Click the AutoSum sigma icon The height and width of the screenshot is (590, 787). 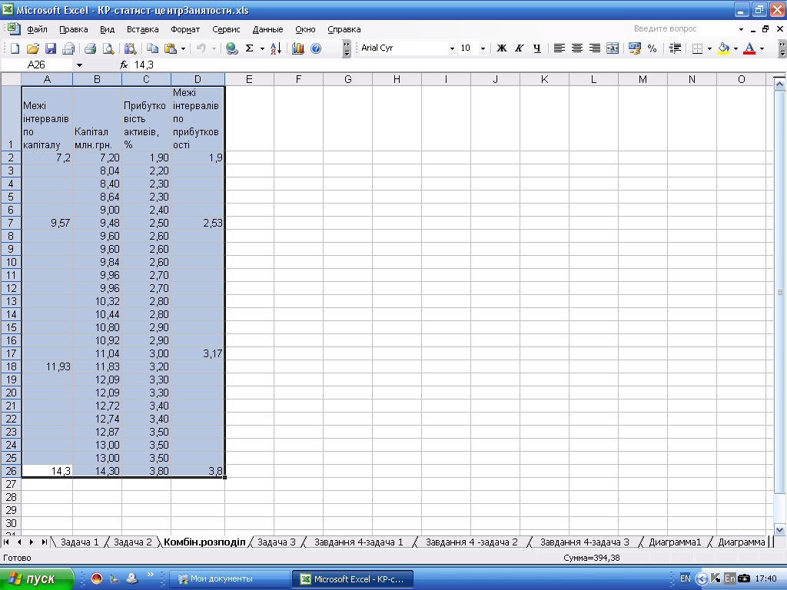tap(249, 48)
